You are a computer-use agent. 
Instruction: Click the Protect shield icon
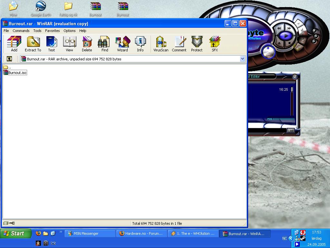197,44
